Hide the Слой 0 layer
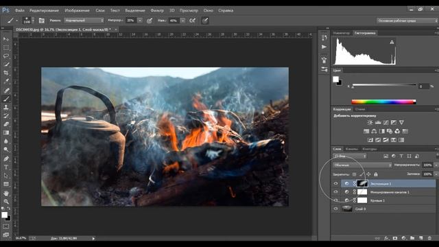The height and width of the screenshot is (247, 439). [335, 209]
